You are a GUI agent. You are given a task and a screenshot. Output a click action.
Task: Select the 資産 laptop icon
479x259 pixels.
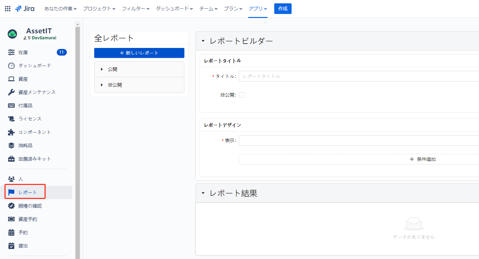(11, 79)
